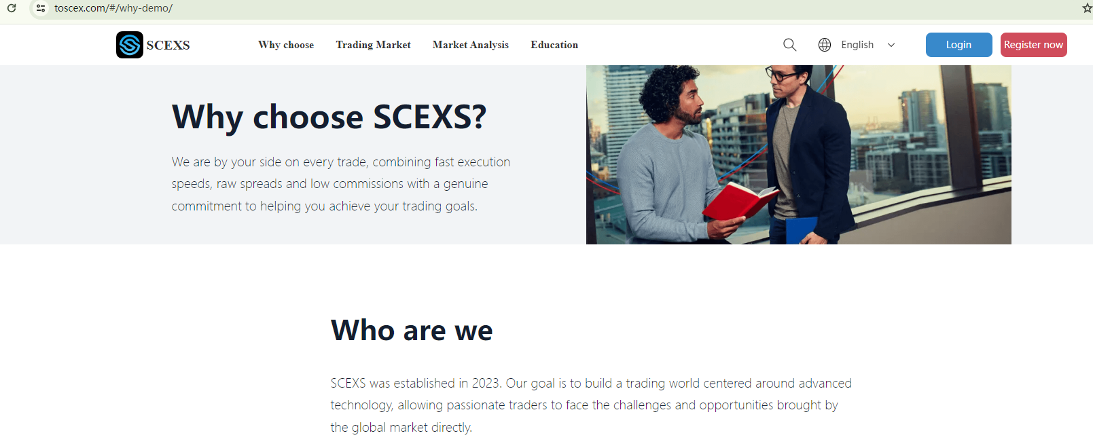Expand the language chevron beside English
This screenshot has width=1093, height=446.
point(891,45)
